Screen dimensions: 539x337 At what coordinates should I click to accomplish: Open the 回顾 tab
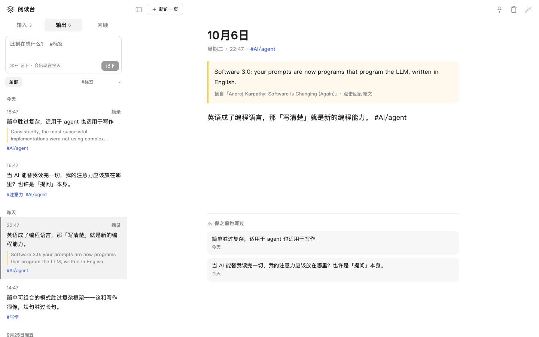pyautogui.click(x=103, y=25)
